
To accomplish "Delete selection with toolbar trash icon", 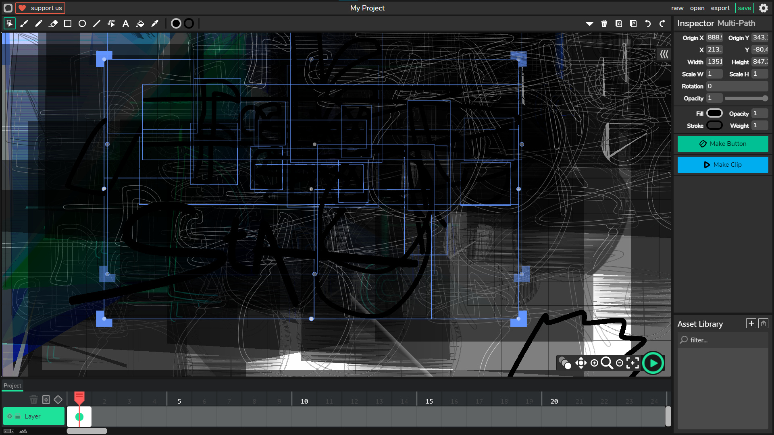I will [604, 24].
